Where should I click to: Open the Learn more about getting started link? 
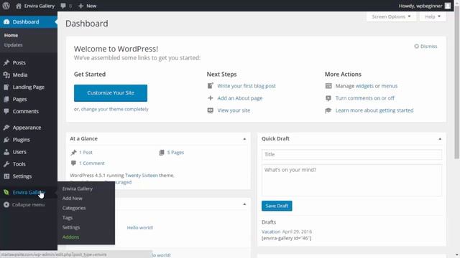point(374,110)
